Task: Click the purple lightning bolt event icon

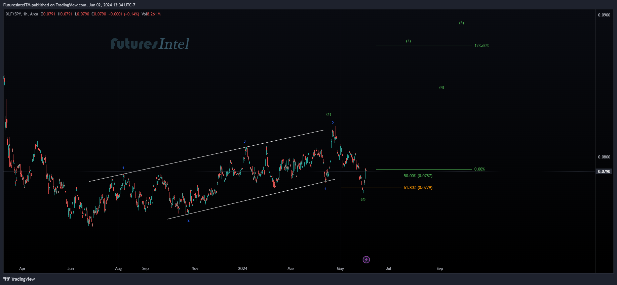Action: tap(367, 259)
